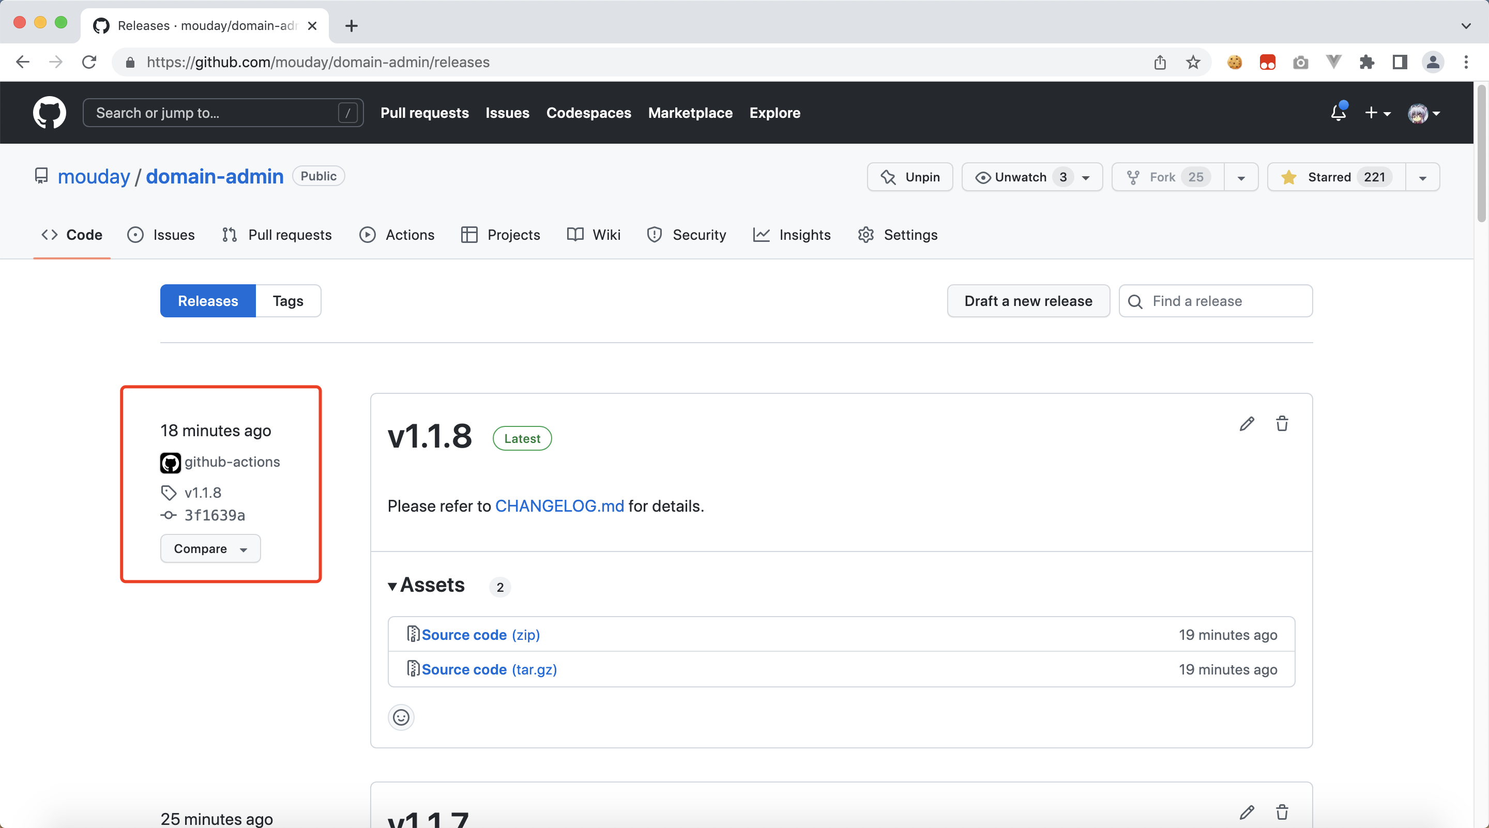Open the v1.1.8 tag link
Image resolution: width=1489 pixels, height=828 pixels.
coord(202,492)
